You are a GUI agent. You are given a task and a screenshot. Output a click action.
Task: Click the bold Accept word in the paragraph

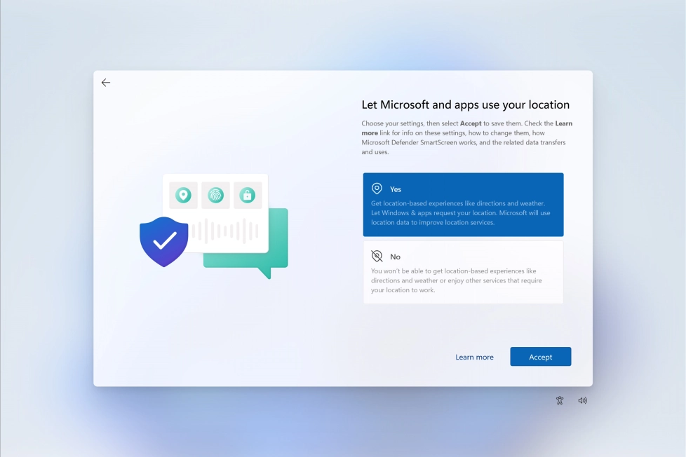tap(471, 123)
